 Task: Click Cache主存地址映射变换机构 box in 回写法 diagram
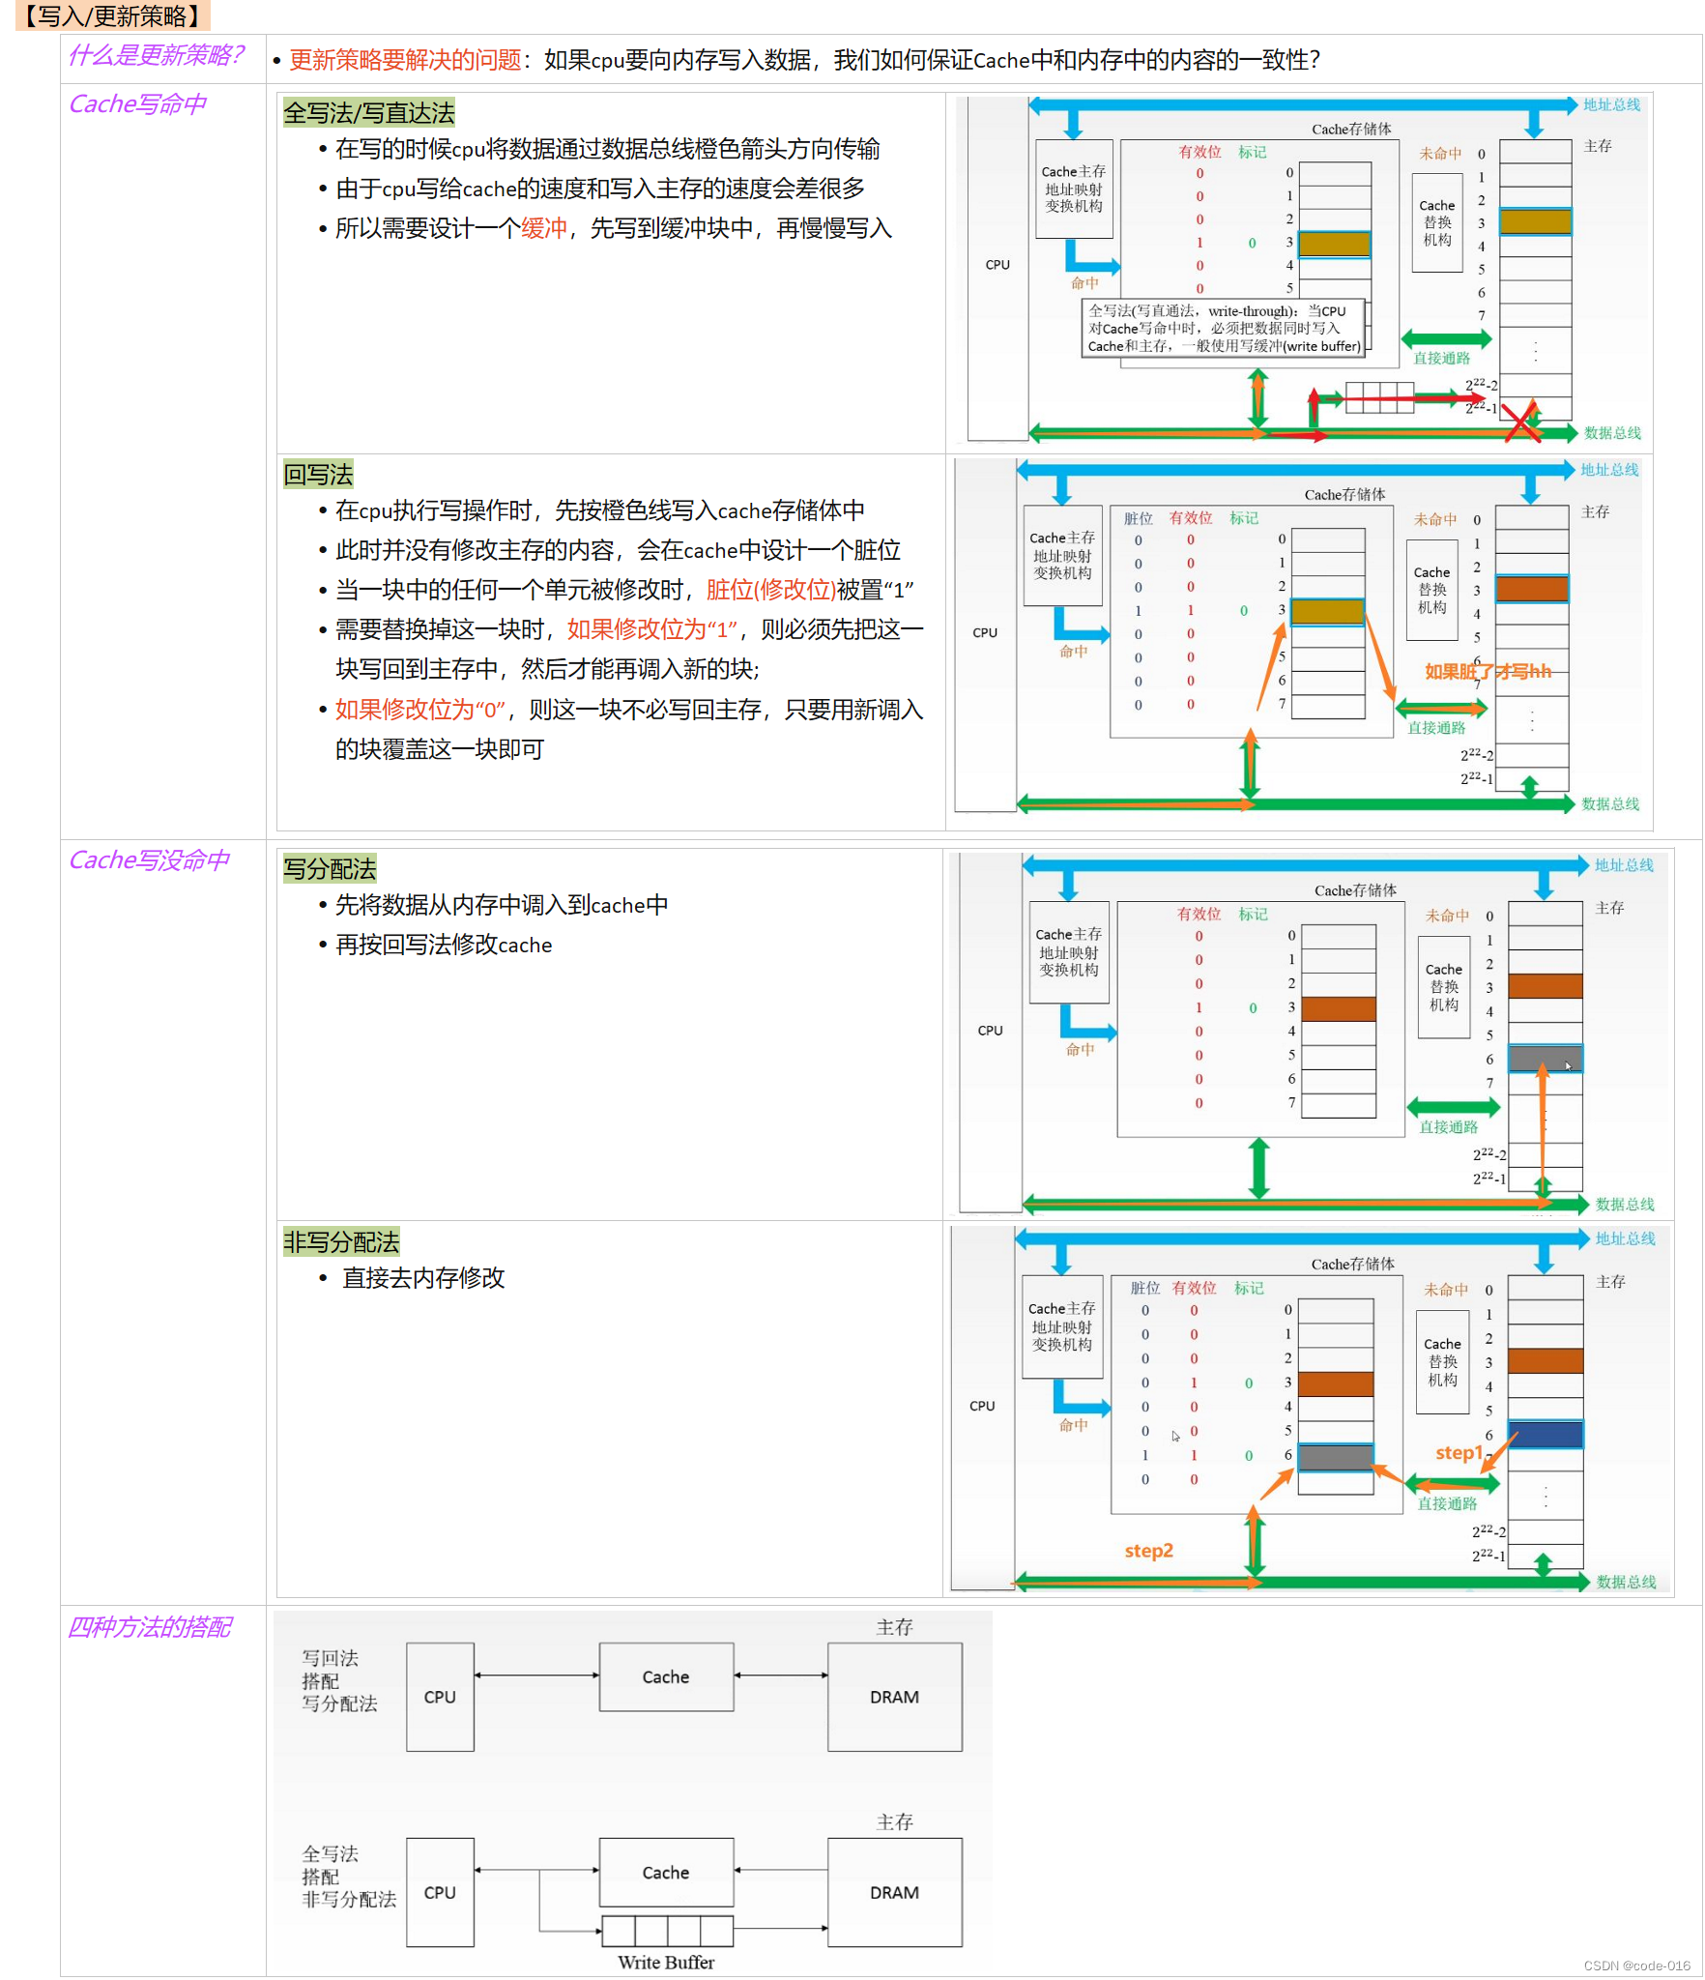1062,555
